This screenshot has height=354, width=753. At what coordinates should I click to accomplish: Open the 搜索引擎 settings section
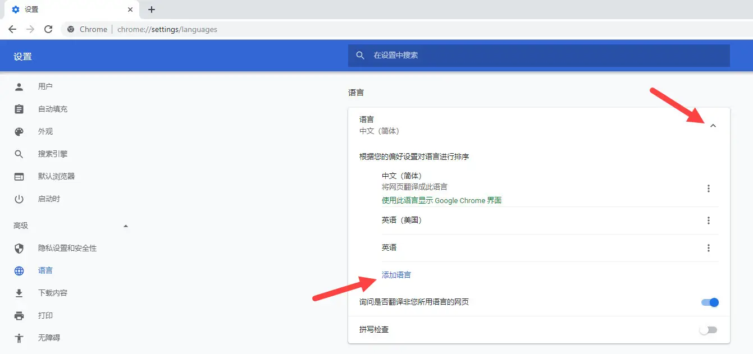53,154
